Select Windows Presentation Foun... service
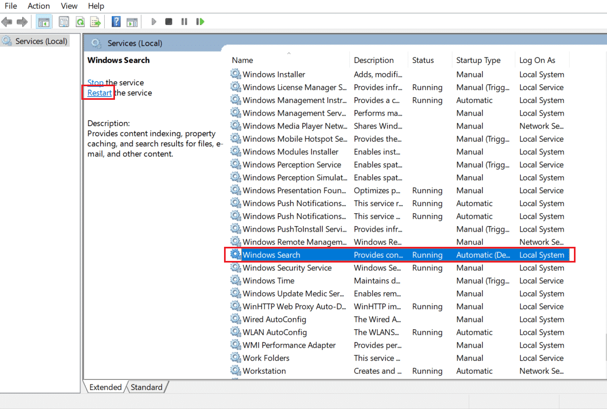Image resolution: width=607 pixels, height=409 pixels. tap(294, 190)
